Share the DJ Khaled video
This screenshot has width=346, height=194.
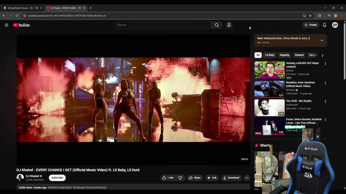click(x=195, y=178)
